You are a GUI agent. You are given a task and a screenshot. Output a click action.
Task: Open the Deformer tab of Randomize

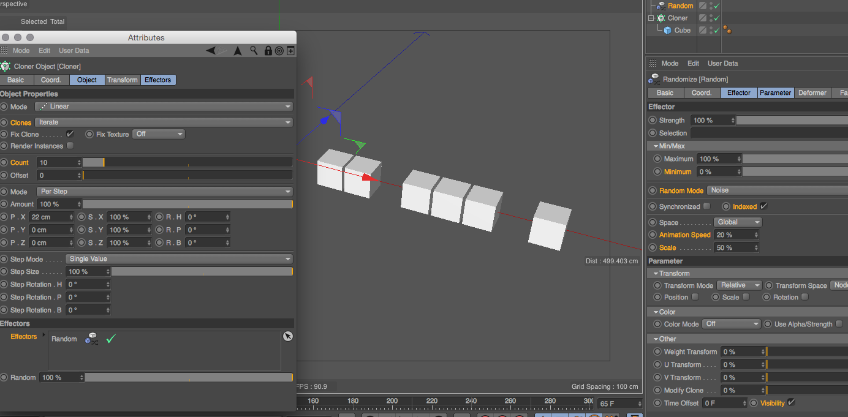pyautogui.click(x=812, y=93)
